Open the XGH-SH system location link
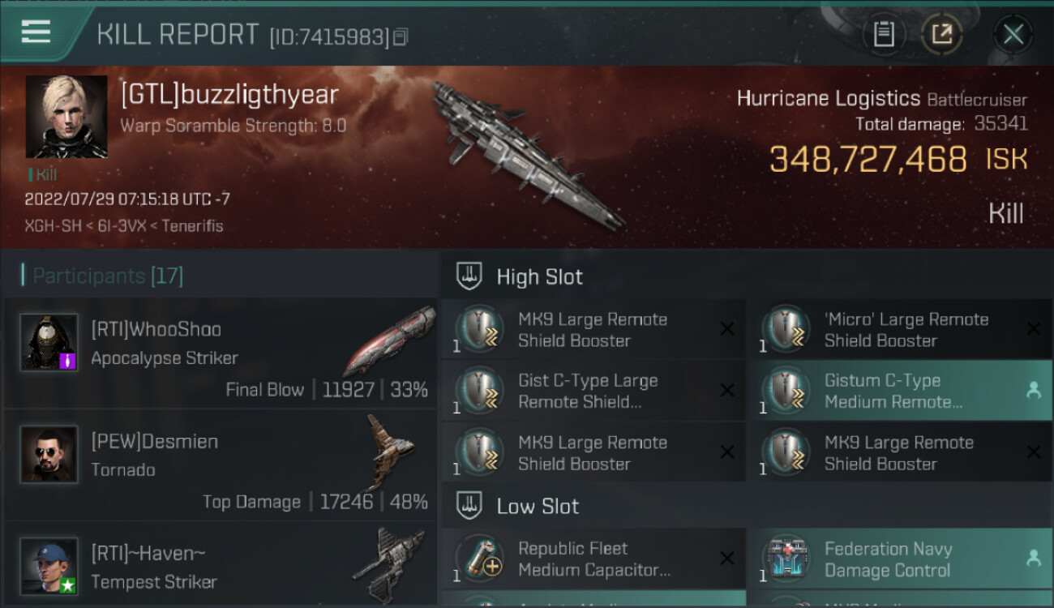1054x608 pixels. (53, 226)
